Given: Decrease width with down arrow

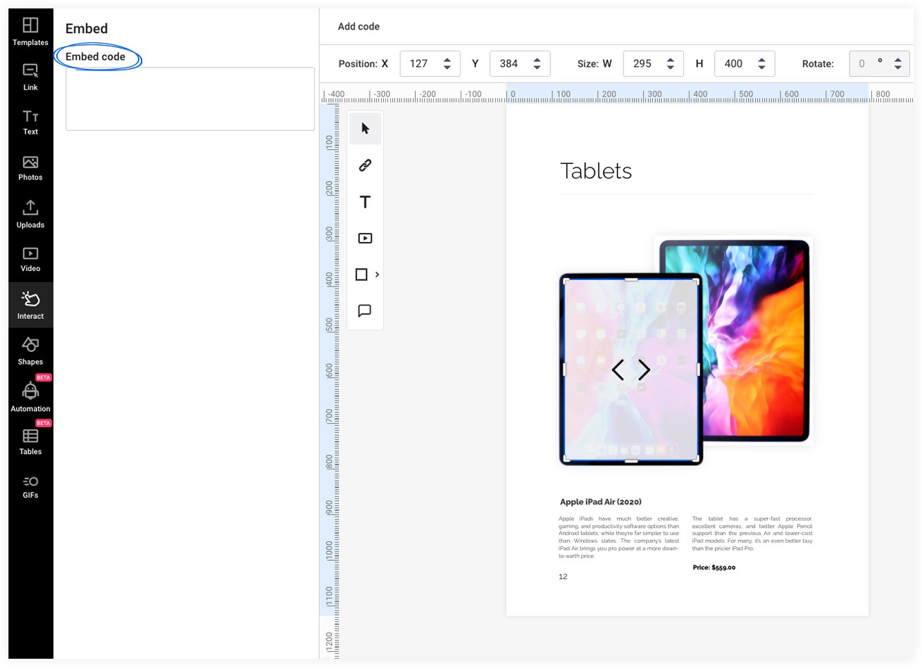Looking at the screenshot, I should [671, 68].
